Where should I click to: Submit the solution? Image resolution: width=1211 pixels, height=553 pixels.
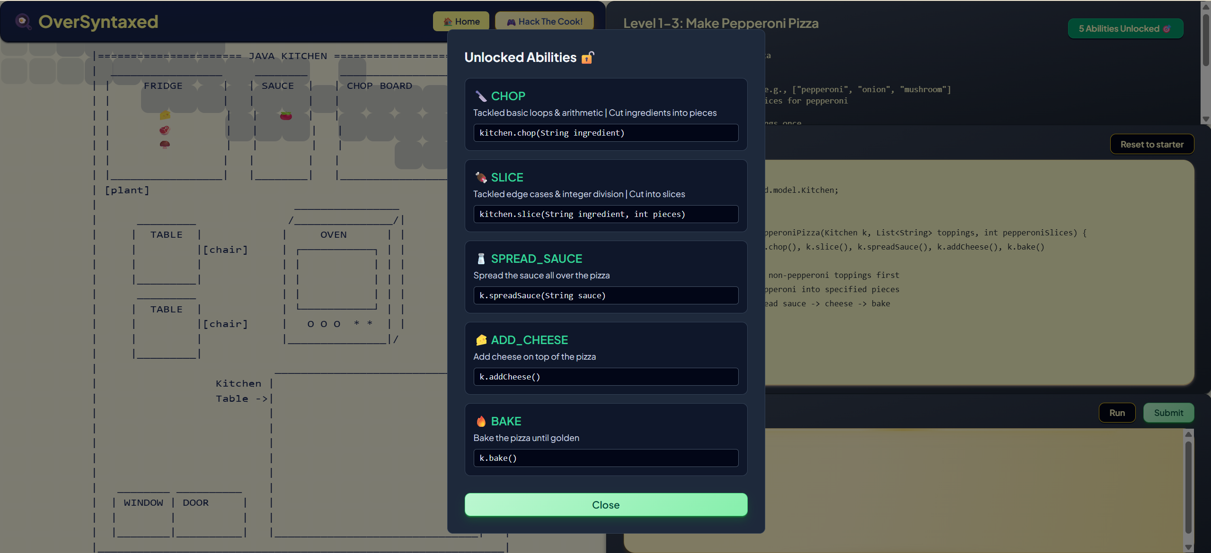tap(1168, 413)
